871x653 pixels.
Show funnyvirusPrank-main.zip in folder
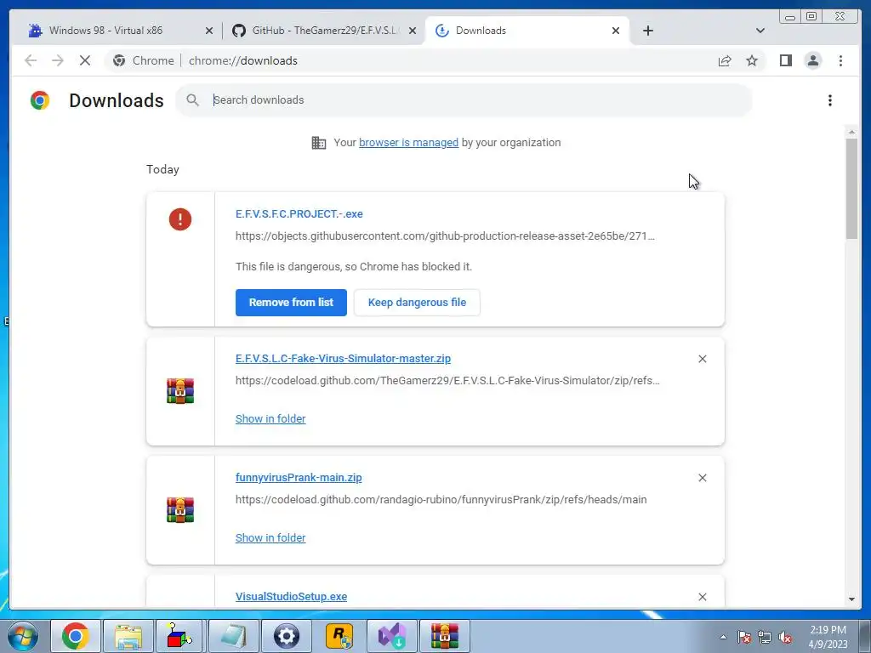(270, 537)
